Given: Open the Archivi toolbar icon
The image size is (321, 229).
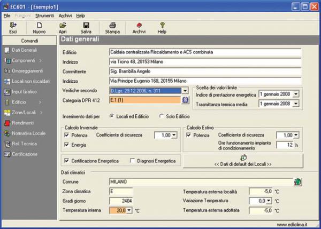Looking at the screenshot, I should (x=139, y=25).
